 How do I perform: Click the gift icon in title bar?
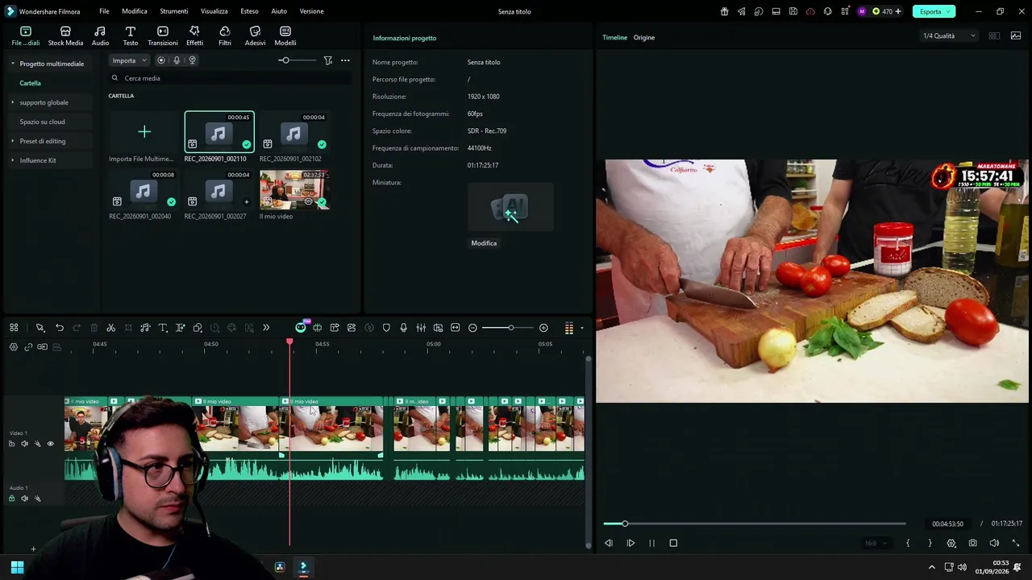(x=724, y=11)
